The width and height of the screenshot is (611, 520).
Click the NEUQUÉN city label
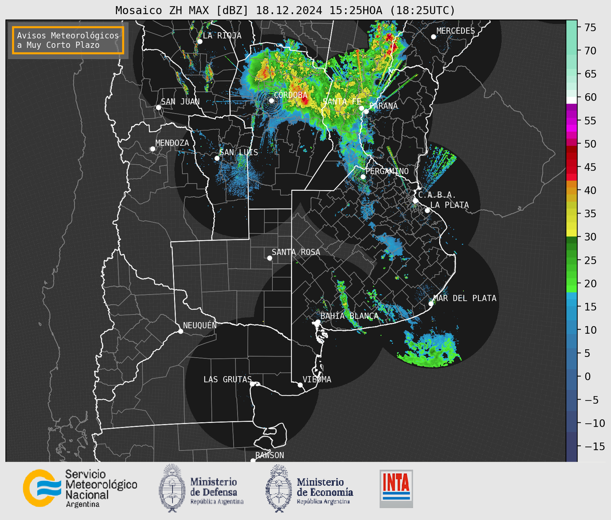[x=200, y=325]
